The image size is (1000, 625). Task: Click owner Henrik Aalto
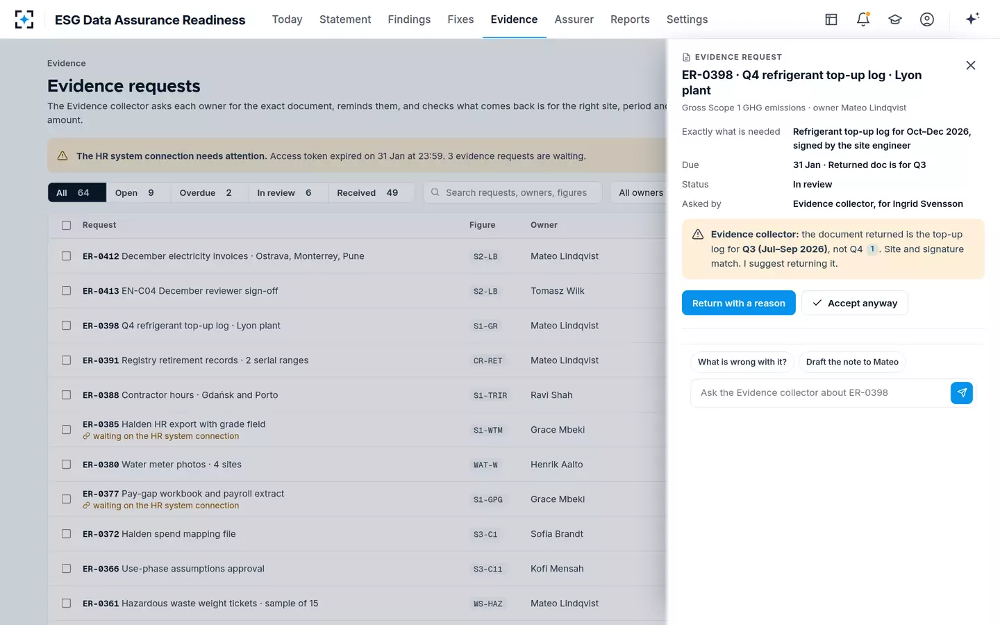coord(557,465)
